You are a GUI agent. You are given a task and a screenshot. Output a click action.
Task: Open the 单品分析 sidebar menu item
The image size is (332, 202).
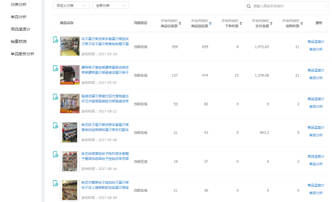click(19, 17)
